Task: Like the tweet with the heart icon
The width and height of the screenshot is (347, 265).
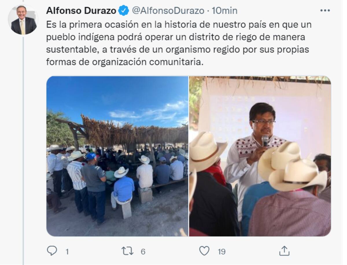Action: coord(204,251)
